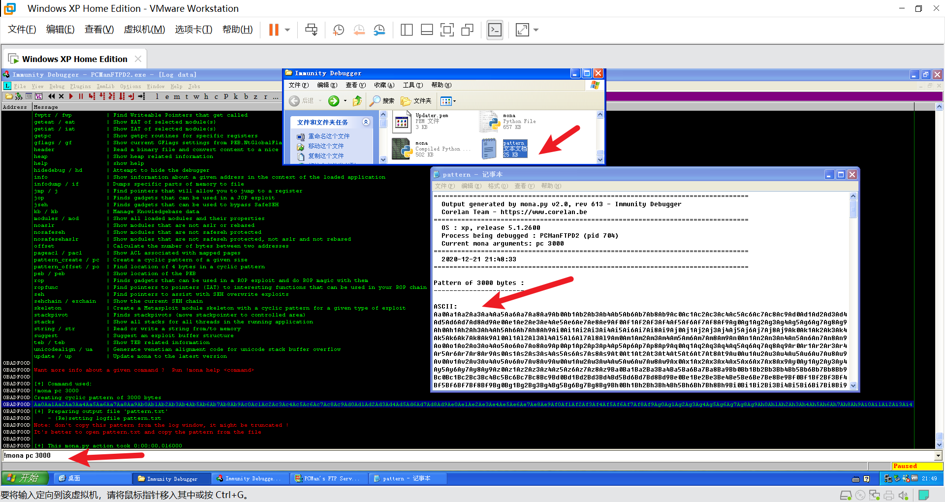The height and width of the screenshot is (502, 945).
Task: Click the 移动这个文件 link
Action: pyautogui.click(x=326, y=146)
